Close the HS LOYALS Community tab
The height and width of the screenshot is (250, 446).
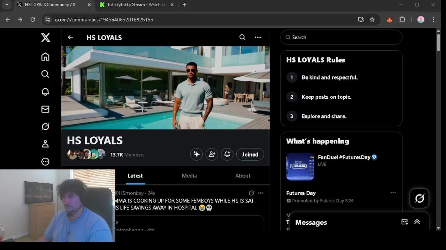[x=89, y=5]
